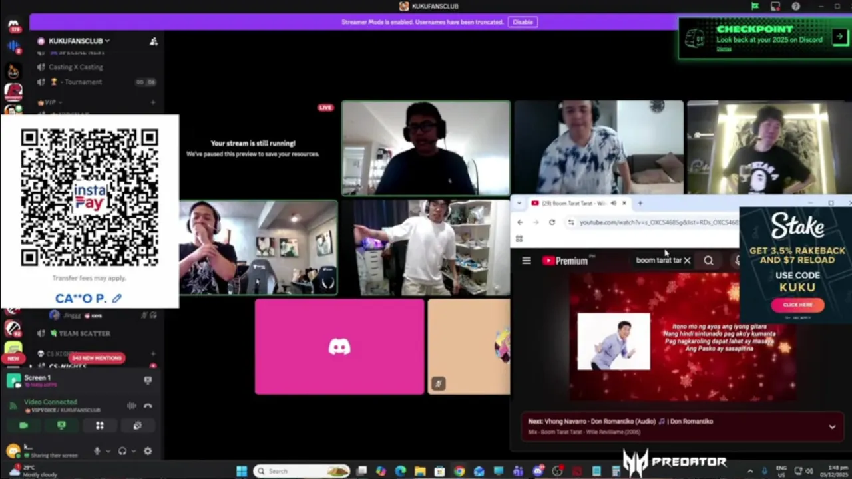The image size is (852, 479).
Task: Run YouTube search with magnifier button
Action: pos(708,261)
